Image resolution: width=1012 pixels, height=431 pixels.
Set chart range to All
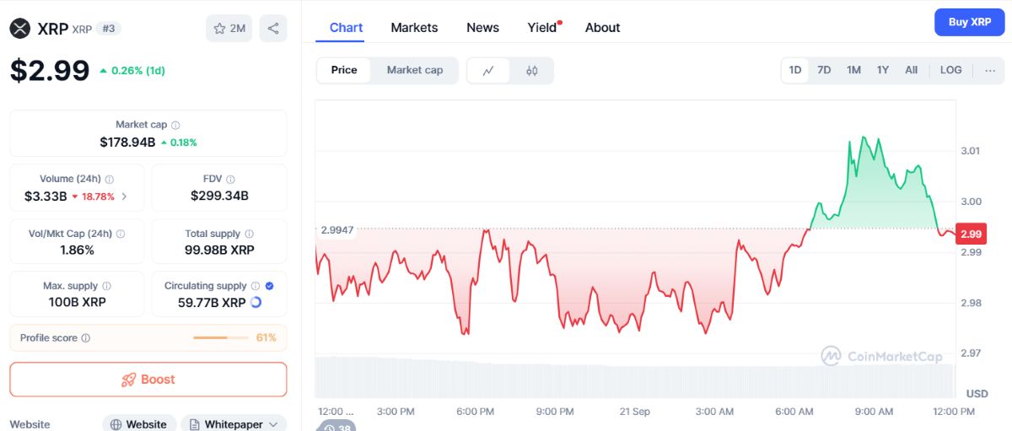912,70
